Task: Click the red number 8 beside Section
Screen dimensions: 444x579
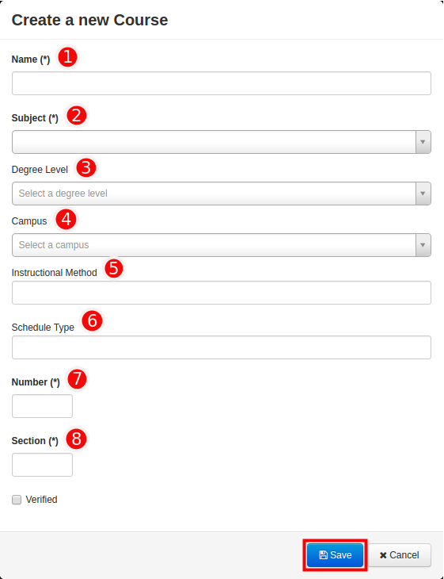Action: click(x=76, y=439)
